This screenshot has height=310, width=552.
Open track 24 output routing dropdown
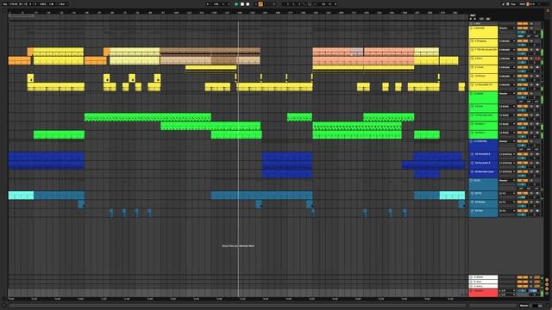point(507,211)
